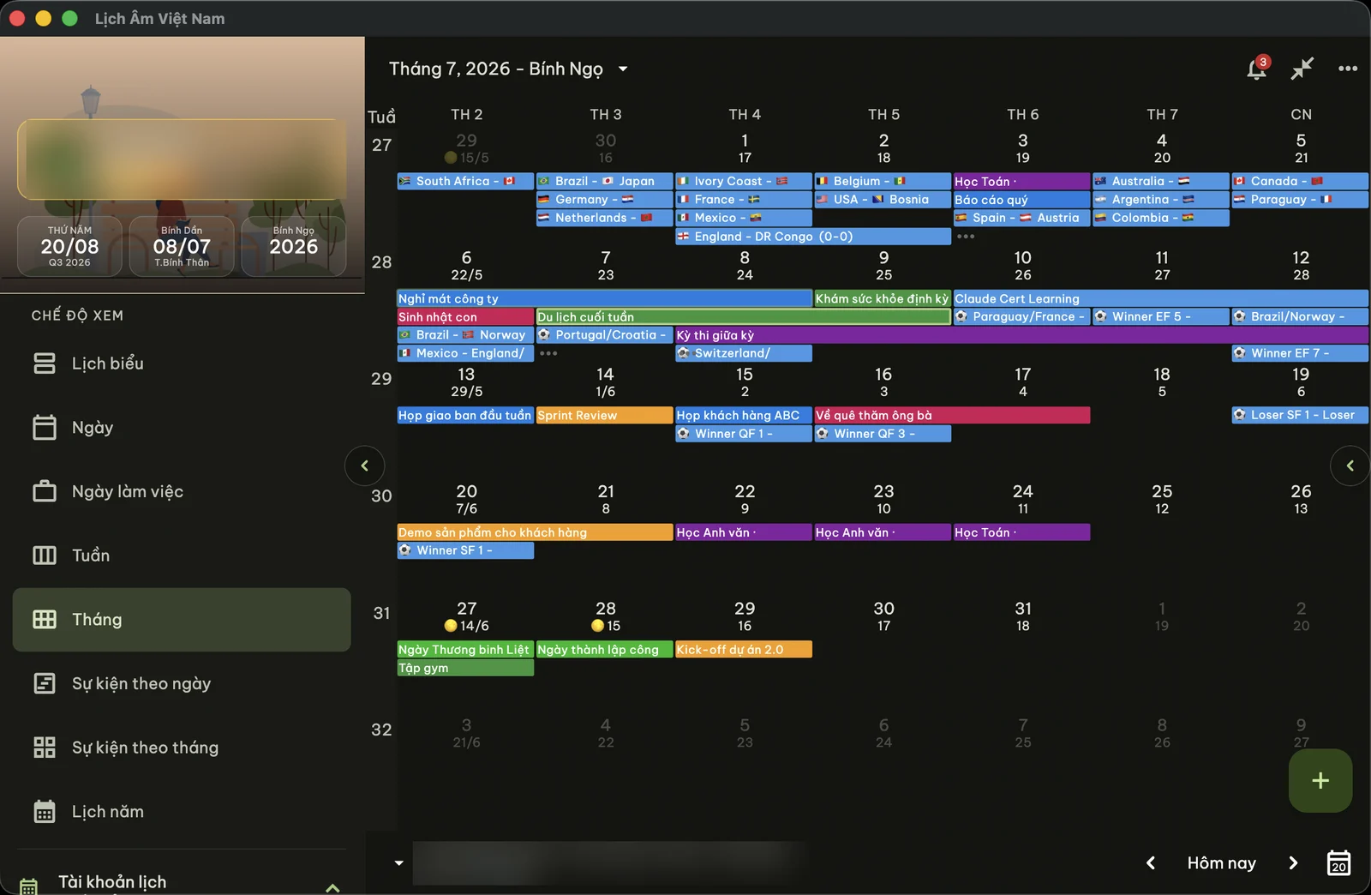Open the three-dot more options menu
The image size is (1371, 895).
(1348, 69)
